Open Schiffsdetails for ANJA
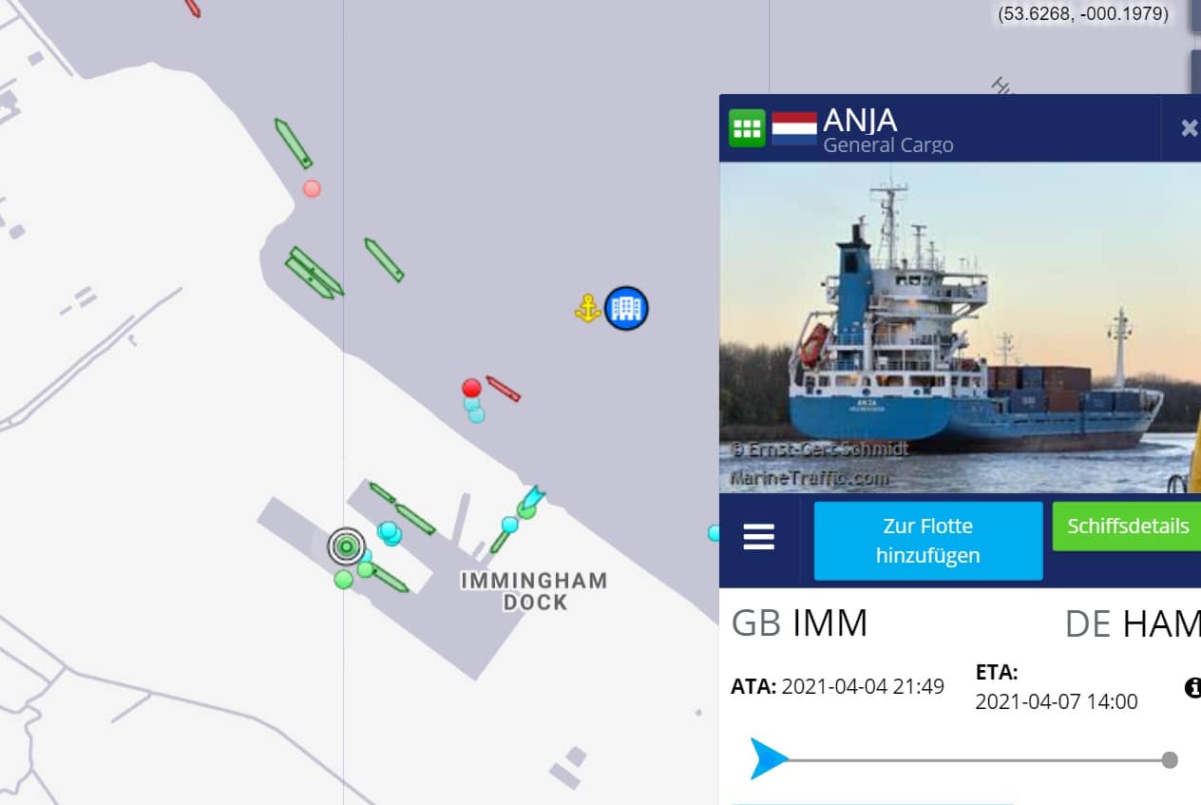Viewport: 1201px width, 805px height. pyautogui.click(x=1127, y=527)
